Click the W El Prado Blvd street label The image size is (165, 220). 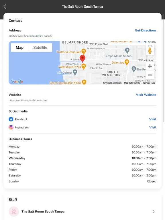tap(99, 44)
